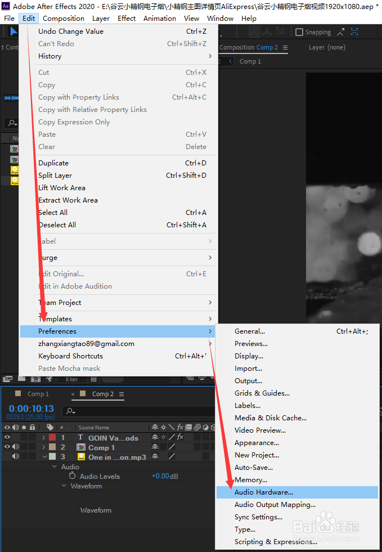Open the Comp 2 timeline panel menu
Screen dimensions: 382x552
click(x=122, y=394)
